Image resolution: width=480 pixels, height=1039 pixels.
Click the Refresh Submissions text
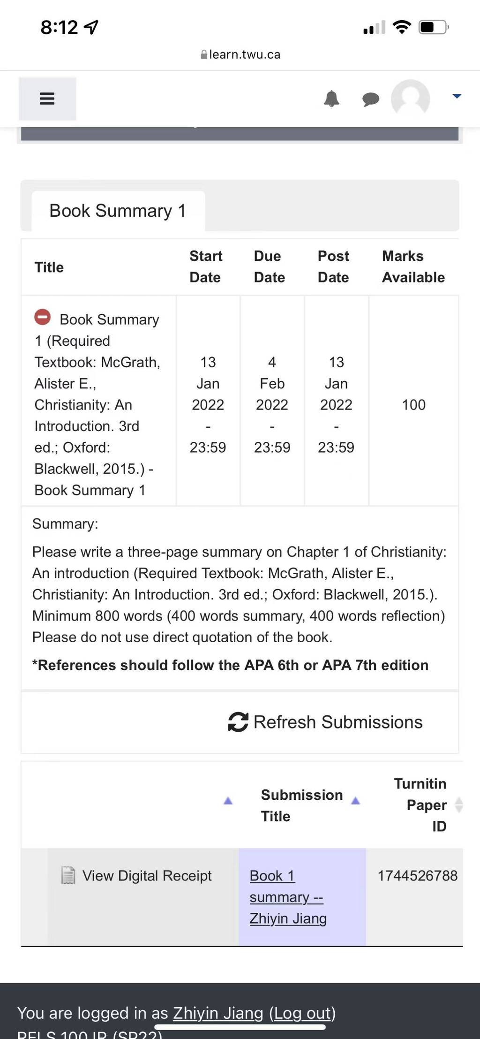pyautogui.click(x=338, y=722)
